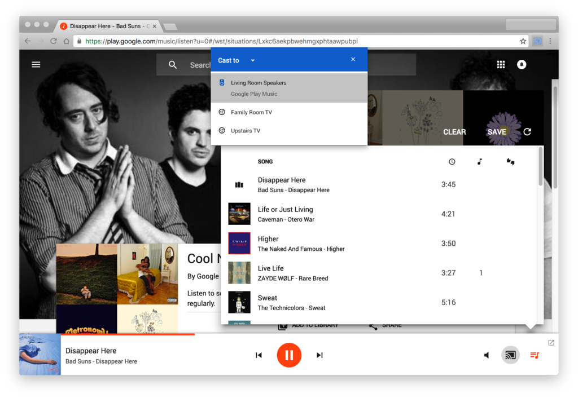
Task: Mute audio via the speaker icon
Action: pyautogui.click(x=486, y=355)
